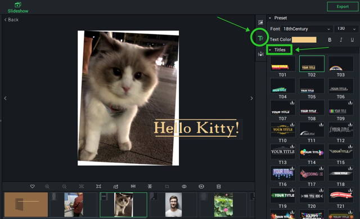Select the lotus flower slide in filmstrip
The image size is (360, 219).
coord(223,204)
